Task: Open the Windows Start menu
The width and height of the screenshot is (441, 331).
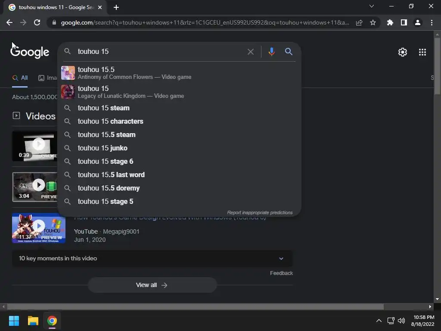Action: point(14,321)
